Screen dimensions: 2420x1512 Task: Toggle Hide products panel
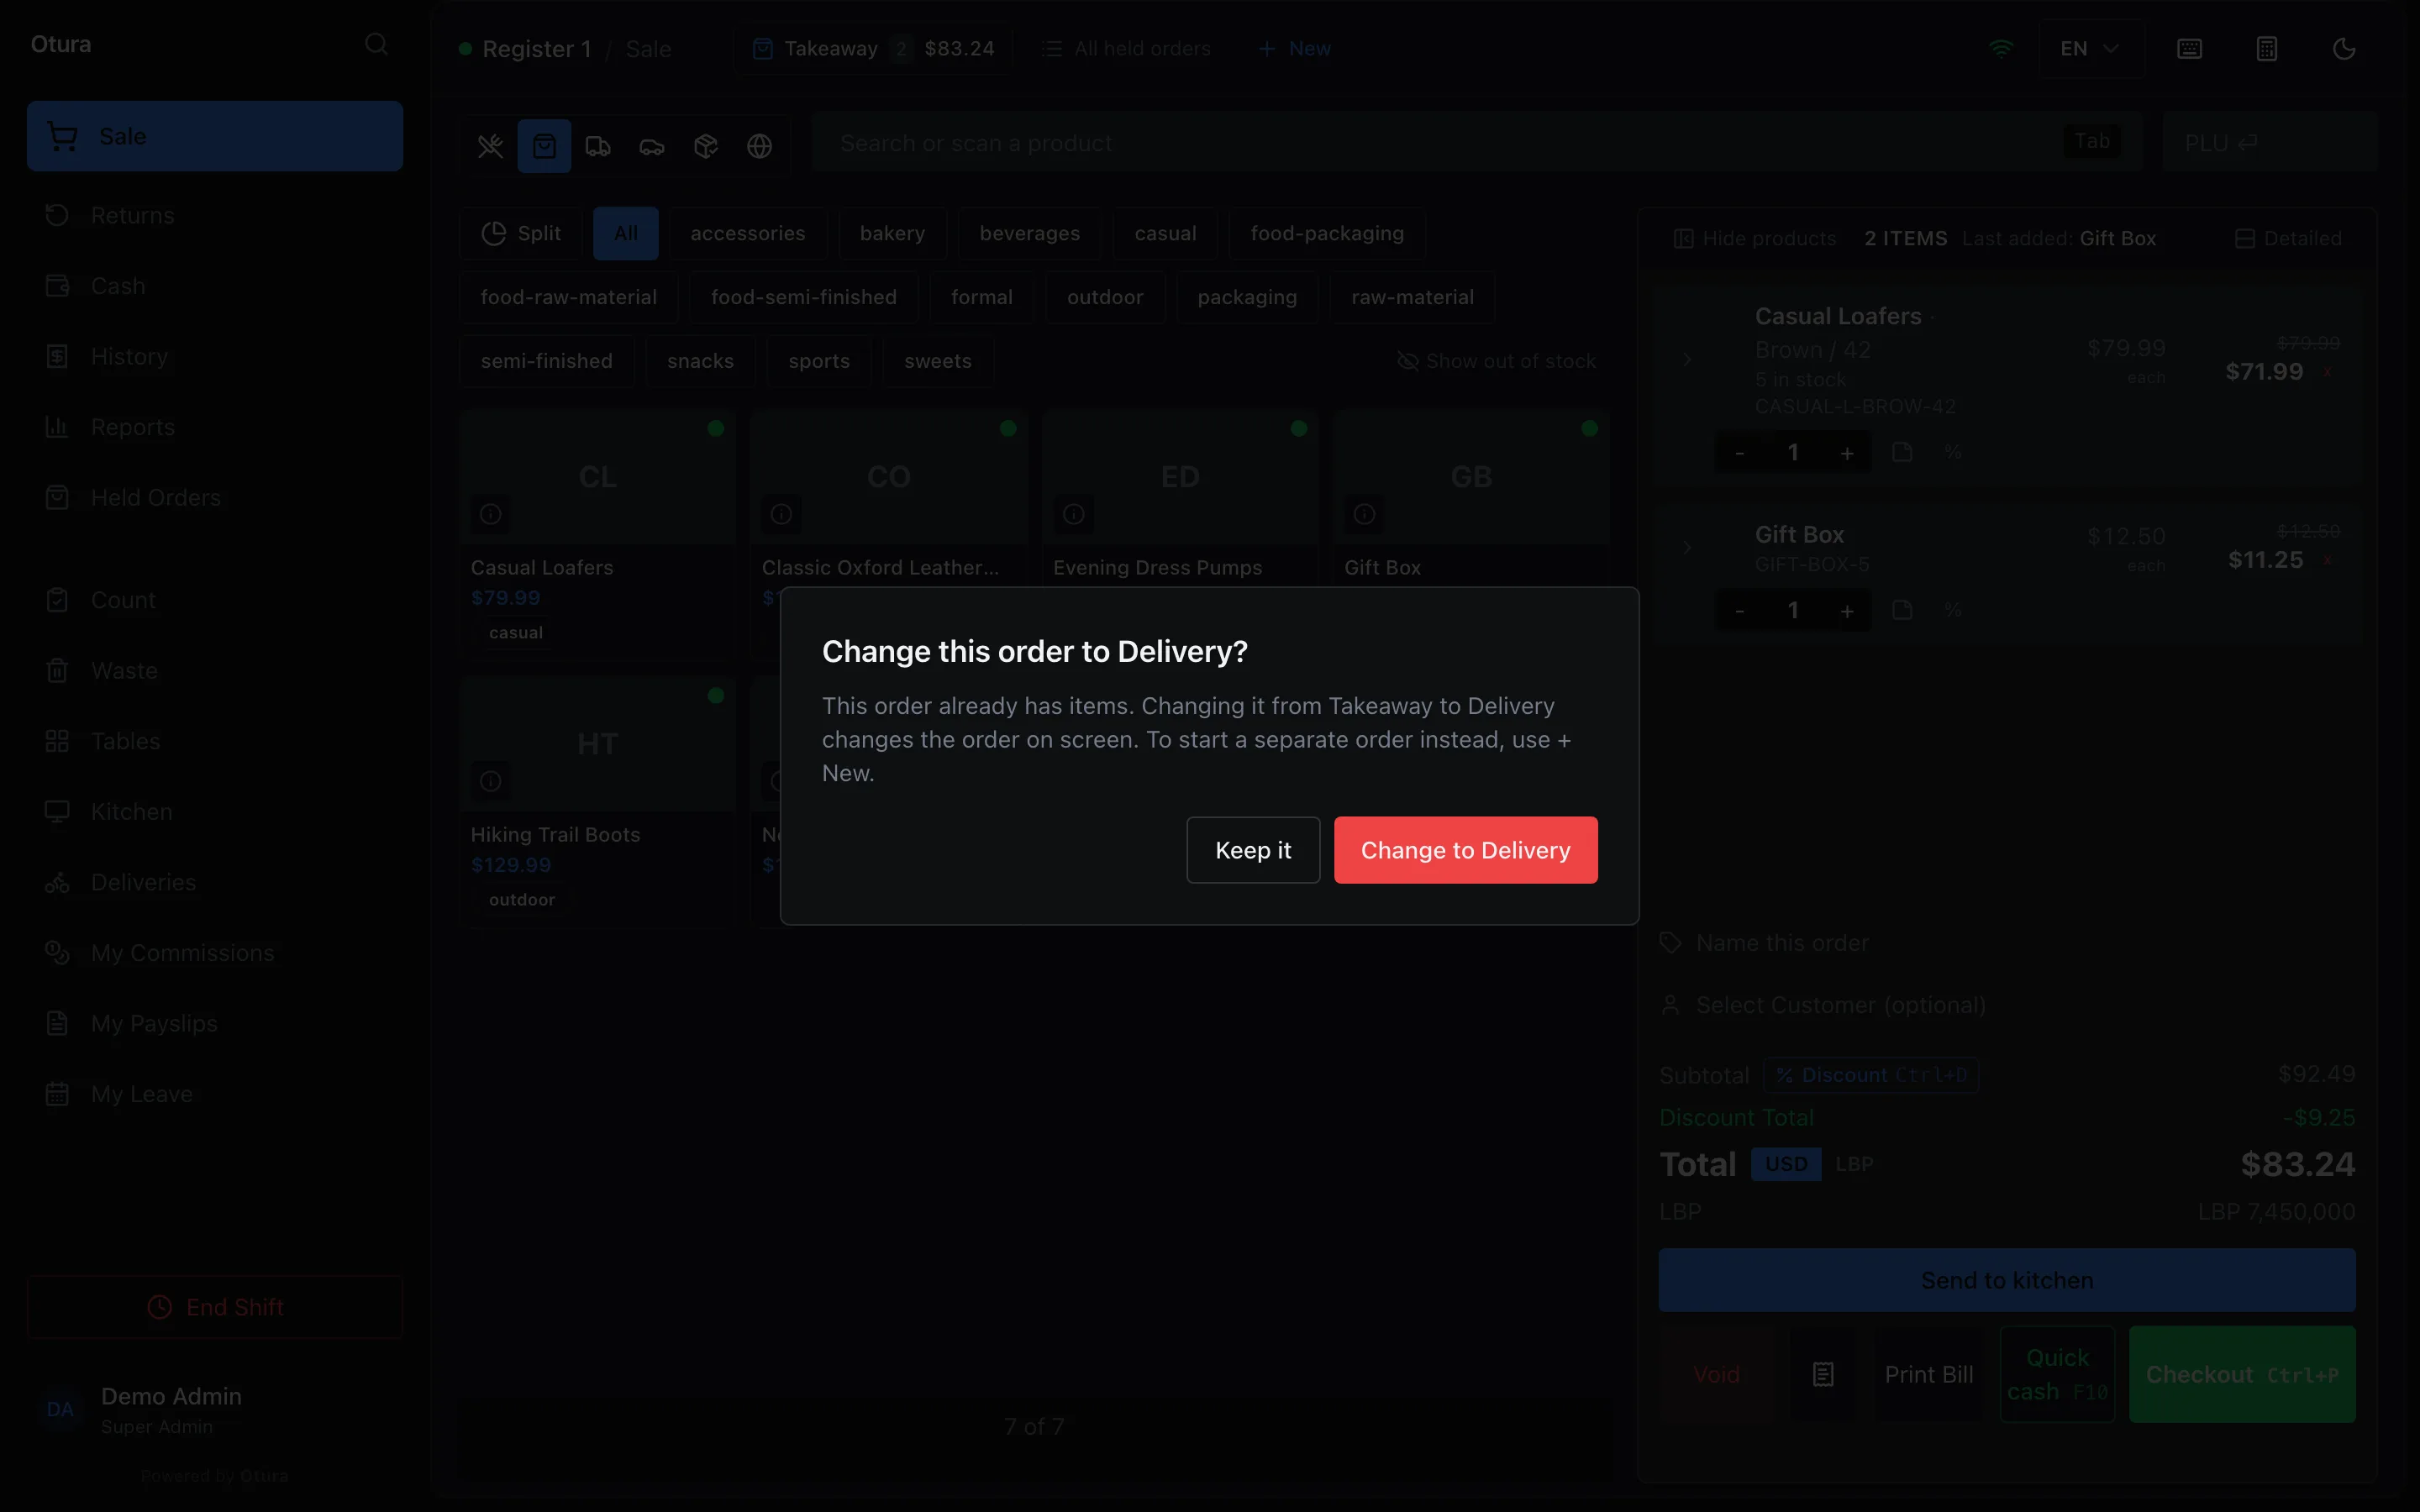(x=1755, y=239)
